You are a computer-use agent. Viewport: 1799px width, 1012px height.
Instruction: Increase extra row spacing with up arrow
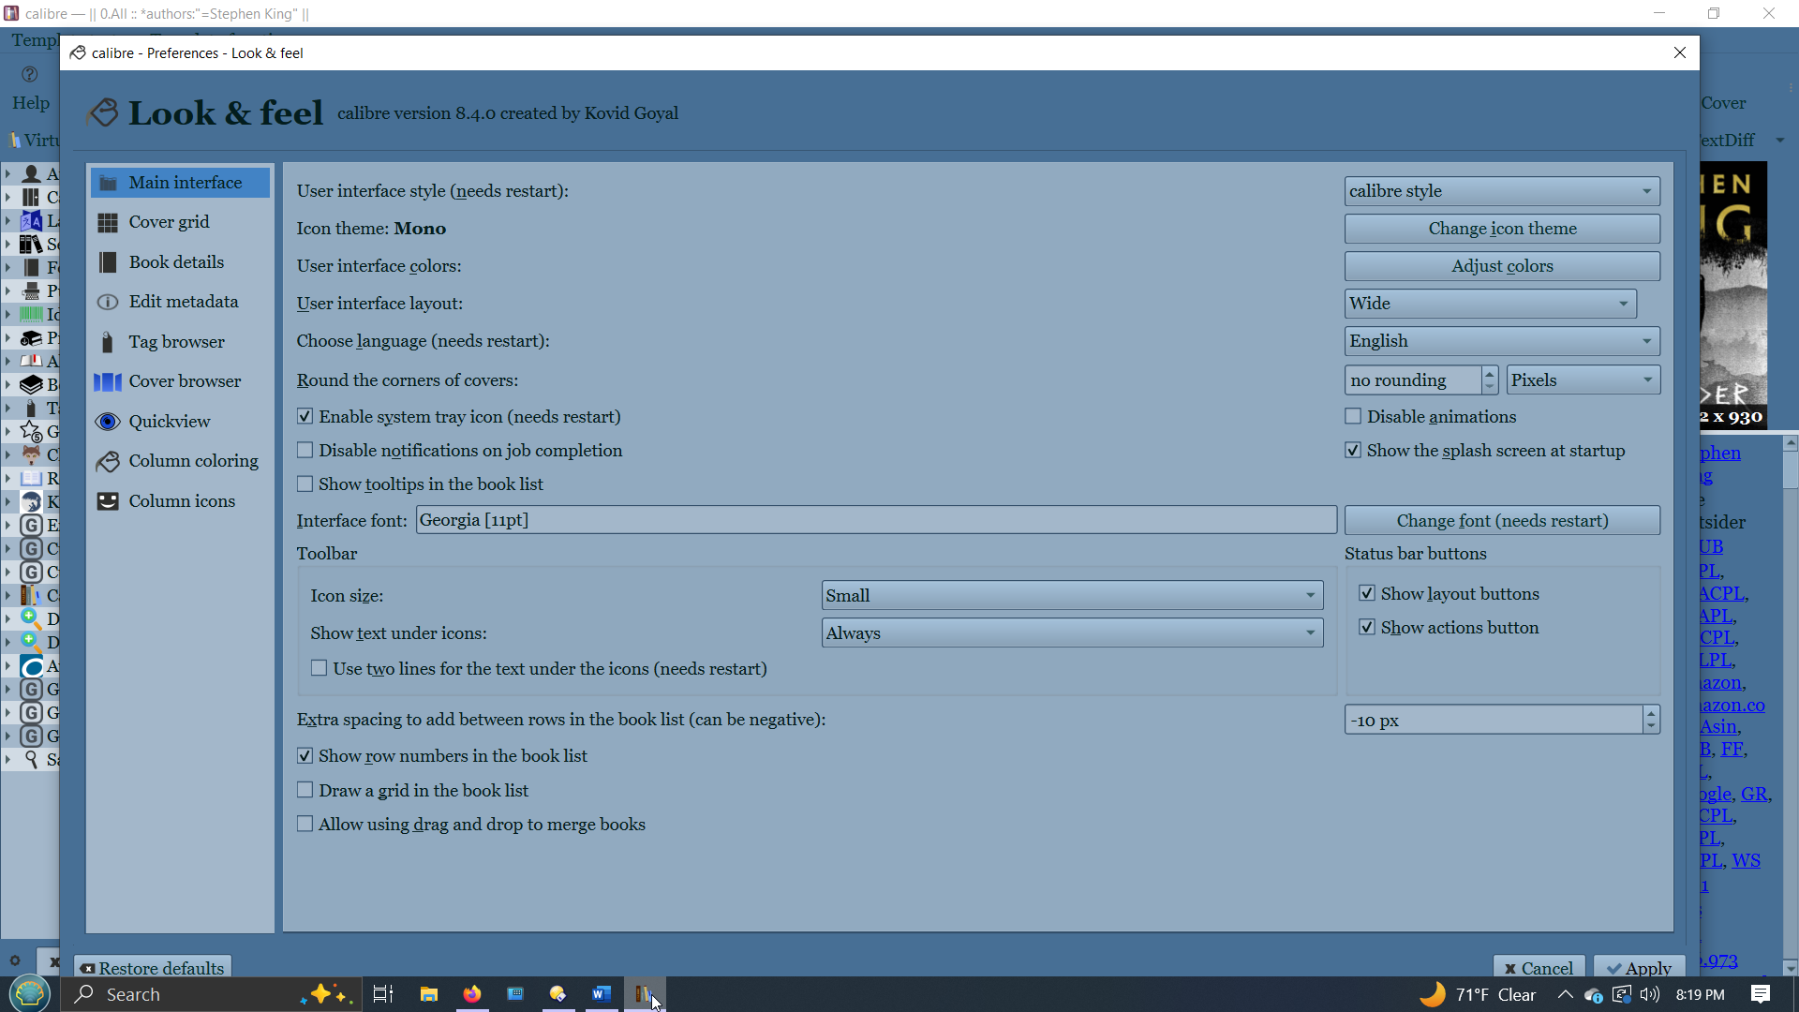click(x=1651, y=714)
